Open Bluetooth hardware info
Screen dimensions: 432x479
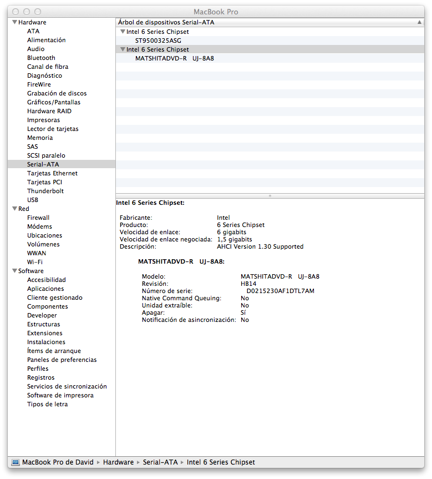point(41,58)
